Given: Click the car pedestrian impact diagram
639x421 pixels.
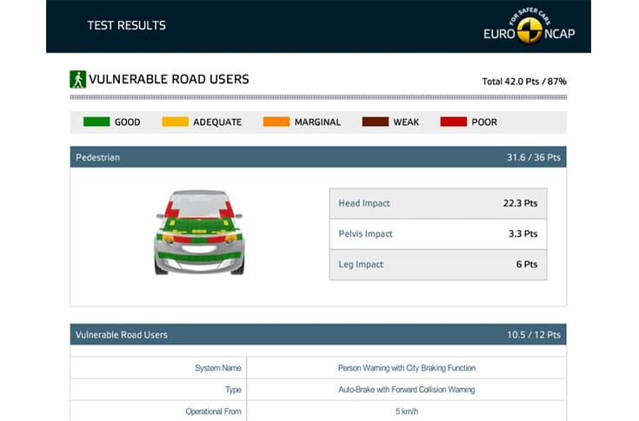Looking at the screenshot, I should (x=199, y=233).
